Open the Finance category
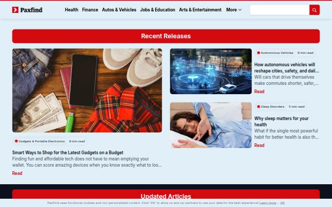332x207 pixels. click(x=90, y=10)
